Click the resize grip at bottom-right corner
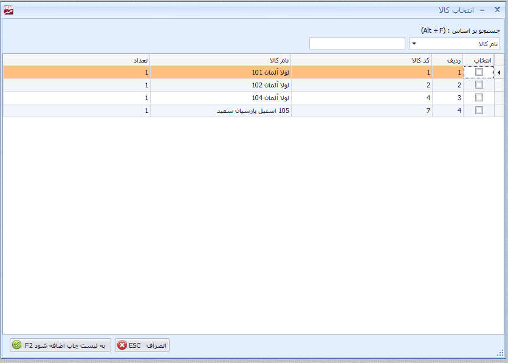The width and height of the screenshot is (508, 363). (x=500, y=353)
